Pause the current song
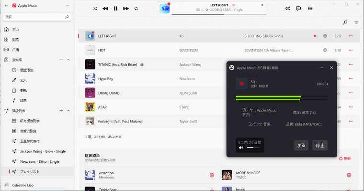The width and height of the screenshot is (364, 191). click(x=115, y=9)
